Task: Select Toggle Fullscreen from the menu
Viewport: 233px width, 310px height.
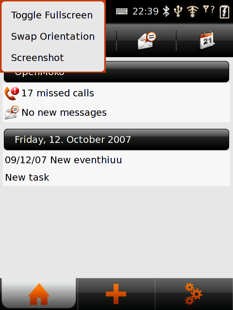Action: click(52, 15)
